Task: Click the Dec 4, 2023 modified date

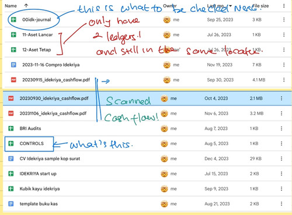Action: [216, 158]
